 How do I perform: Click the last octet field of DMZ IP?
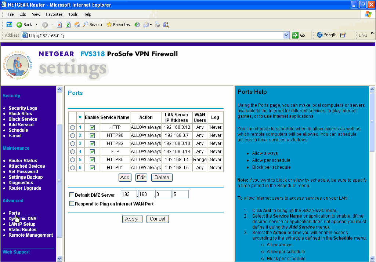(x=180, y=194)
